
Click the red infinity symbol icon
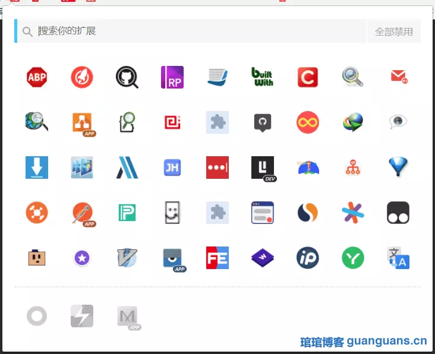pyautogui.click(x=308, y=122)
